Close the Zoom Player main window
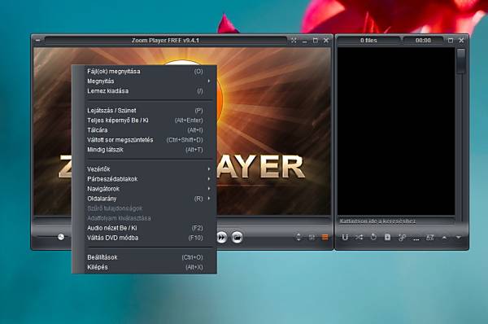The image size is (488, 324). 326,40
